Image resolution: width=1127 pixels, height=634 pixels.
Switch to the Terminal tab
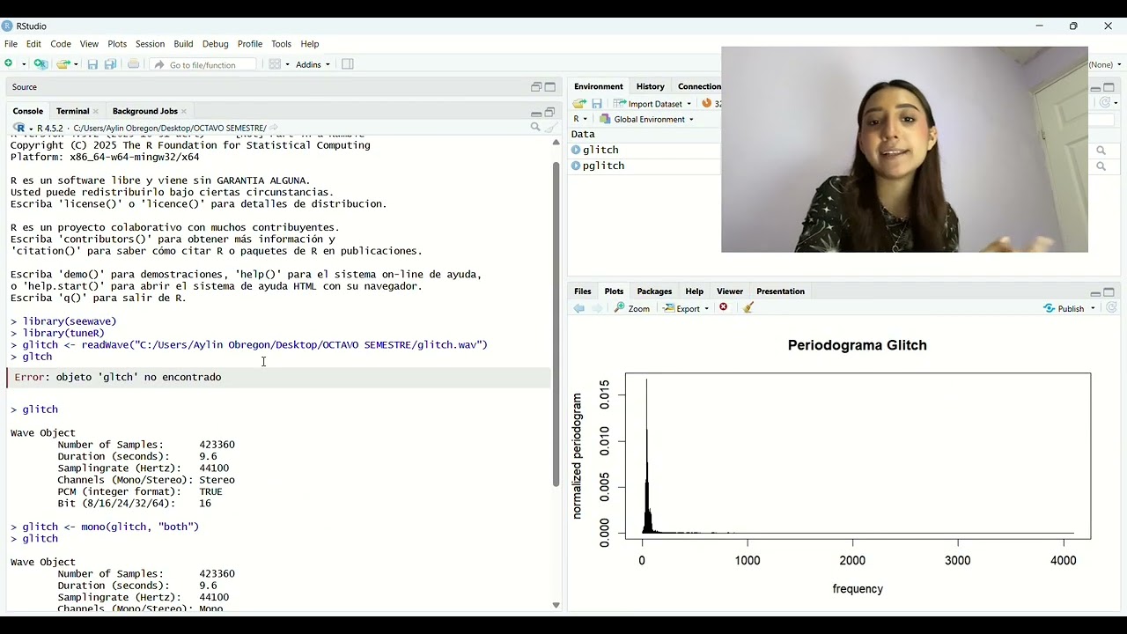[72, 111]
